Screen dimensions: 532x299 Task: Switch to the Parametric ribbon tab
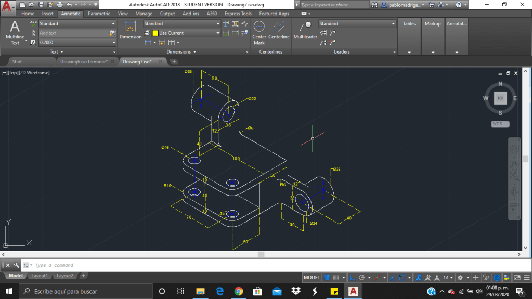[x=99, y=14]
